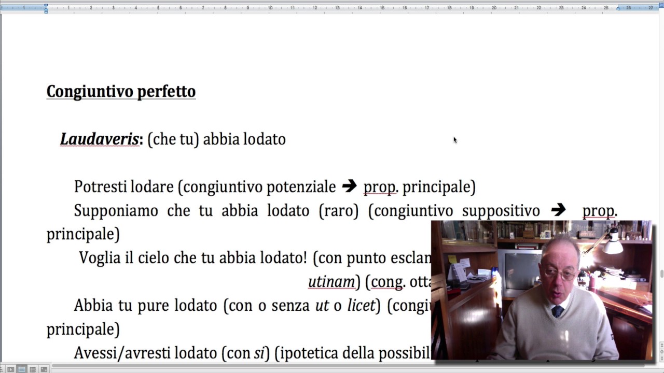Click the heading "Congiuntivo perfetto"
Image resolution: width=664 pixels, height=373 pixels.
click(121, 91)
